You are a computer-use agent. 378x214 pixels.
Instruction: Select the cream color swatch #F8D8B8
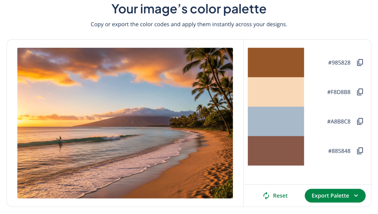click(x=276, y=92)
